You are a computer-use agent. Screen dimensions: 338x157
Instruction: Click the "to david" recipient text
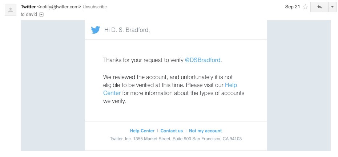(29, 15)
